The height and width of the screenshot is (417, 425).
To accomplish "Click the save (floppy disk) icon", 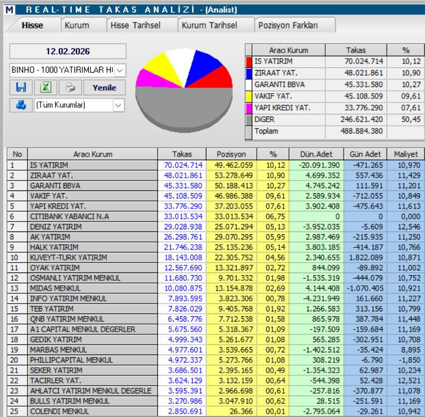I will coord(21,87).
